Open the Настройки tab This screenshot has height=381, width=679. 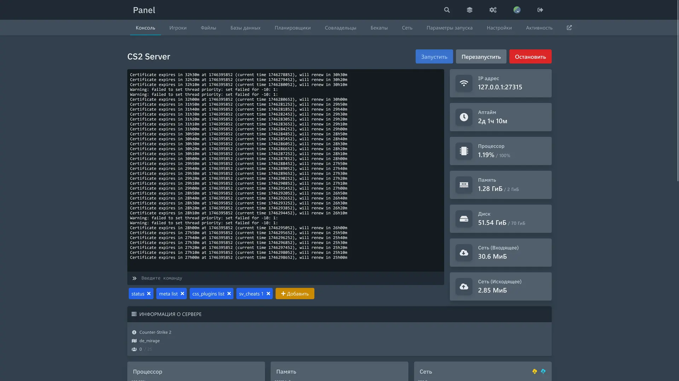tap(499, 28)
